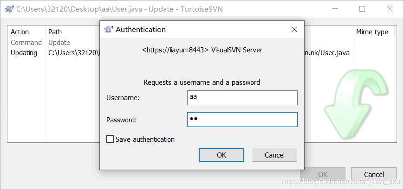Click the TortoiseSVN turtle icon in Authentication dialog
This screenshot has height=190, width=404.
(x=109, y=29)
